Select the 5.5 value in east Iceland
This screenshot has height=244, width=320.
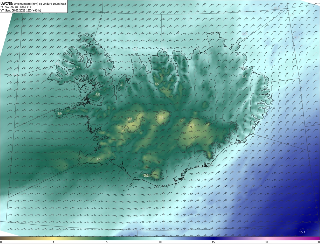(x=244, y=77)
